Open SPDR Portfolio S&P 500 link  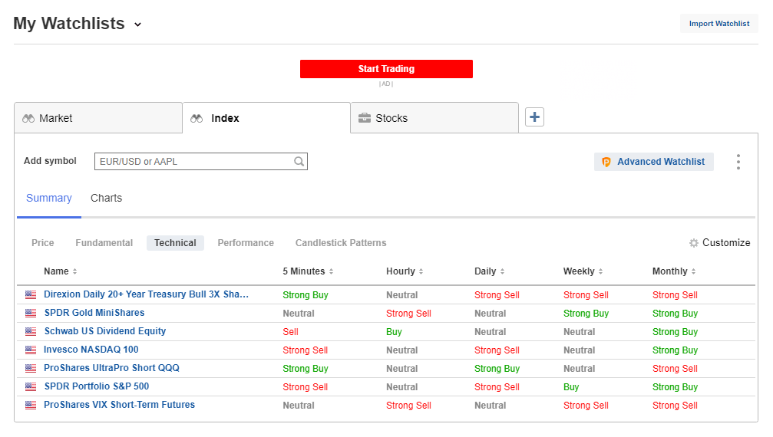click(x=97, y=386)
